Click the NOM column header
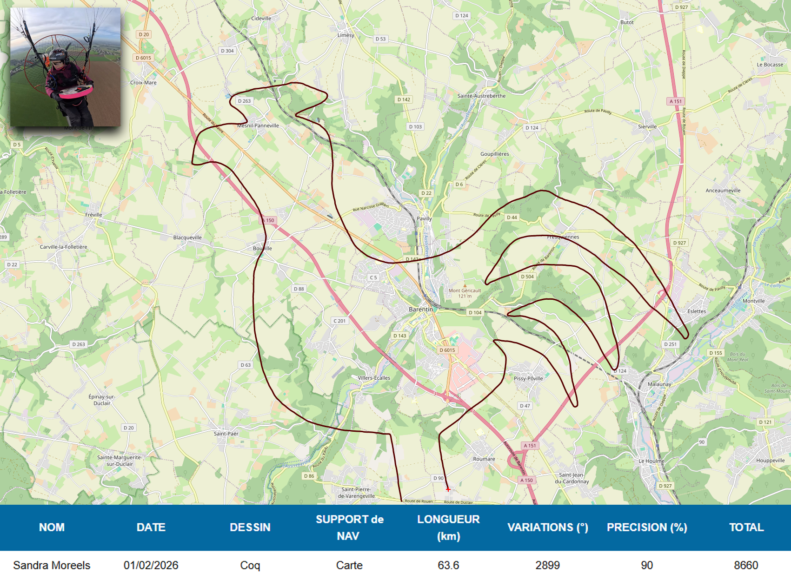 pyautogui.click(x=52, y=527)
